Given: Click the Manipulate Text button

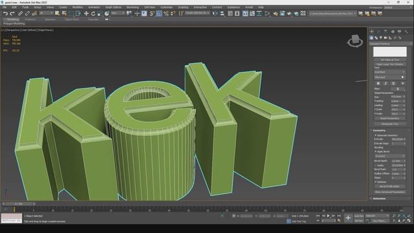Looking at the screenshot, I should click(389, 124).
